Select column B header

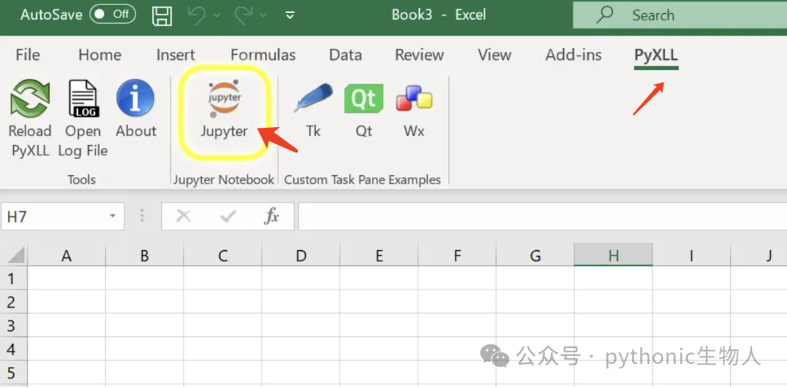point(144,256)
